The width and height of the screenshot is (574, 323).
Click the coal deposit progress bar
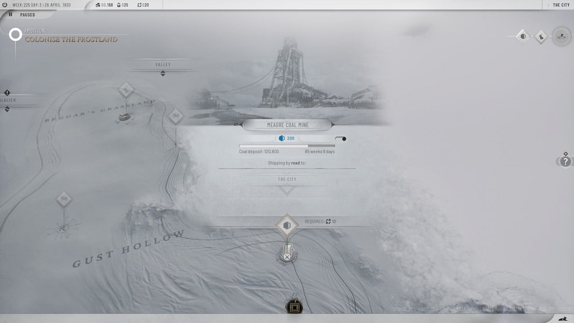[287, 145]
